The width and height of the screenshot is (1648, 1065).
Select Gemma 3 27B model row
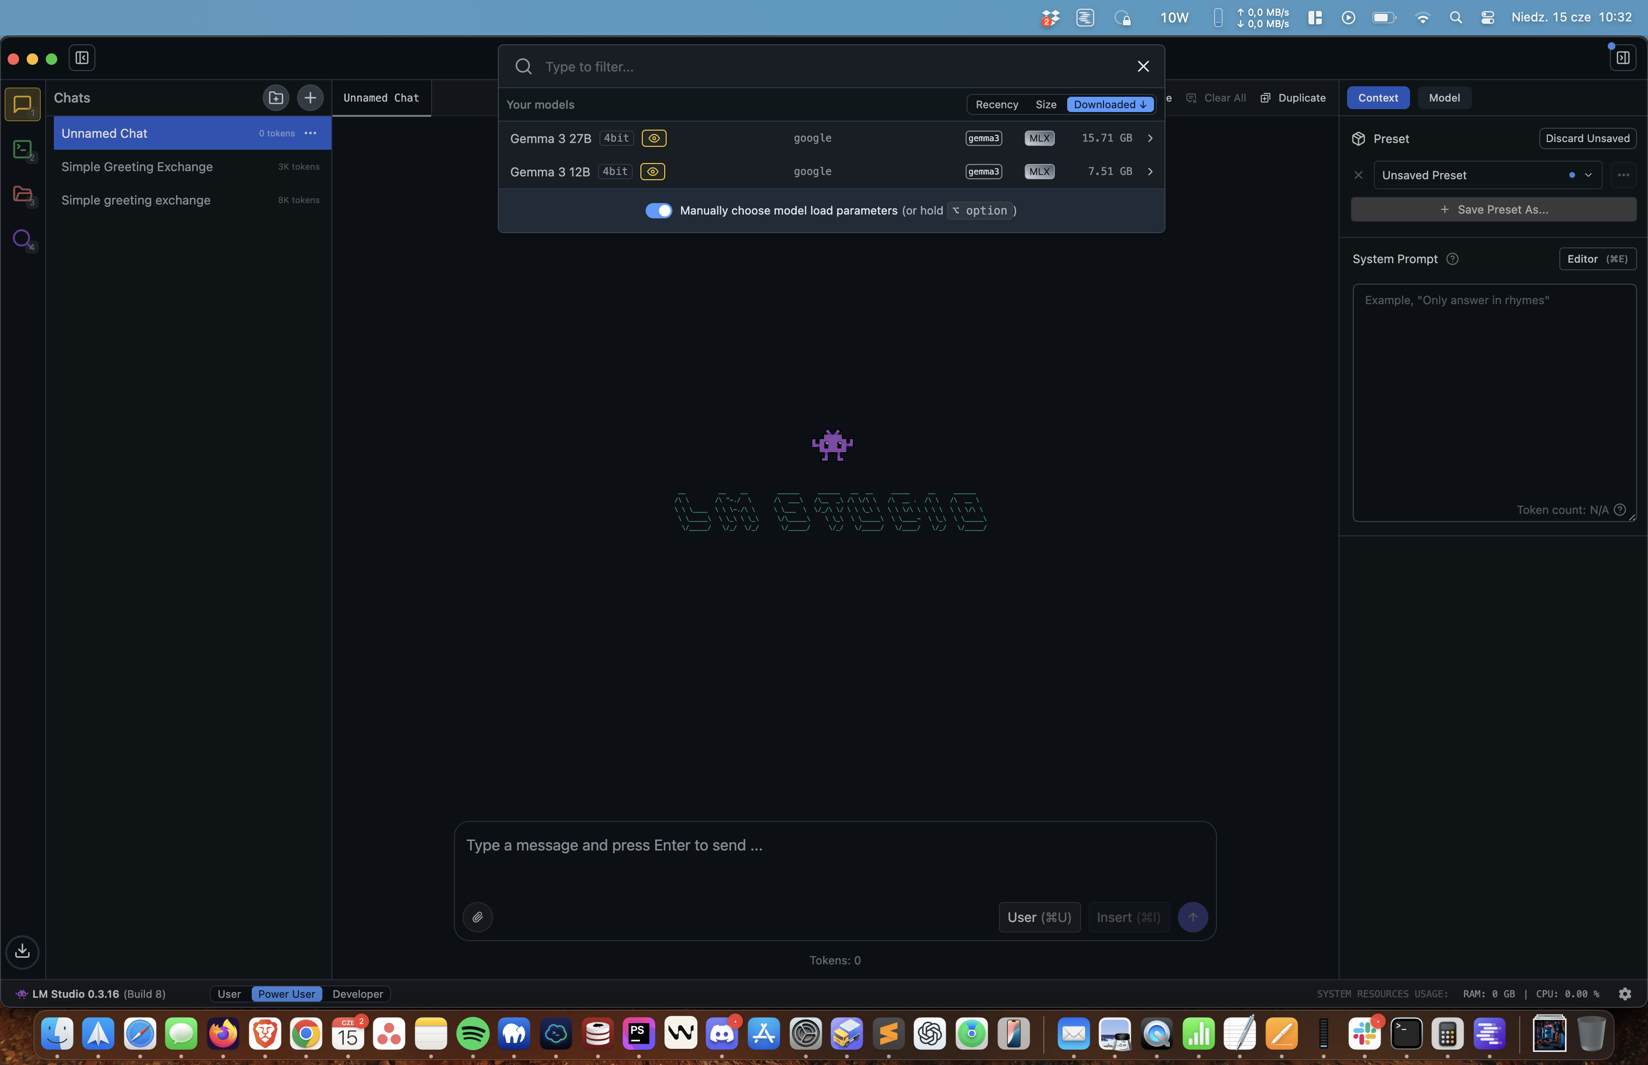point(831,138)
